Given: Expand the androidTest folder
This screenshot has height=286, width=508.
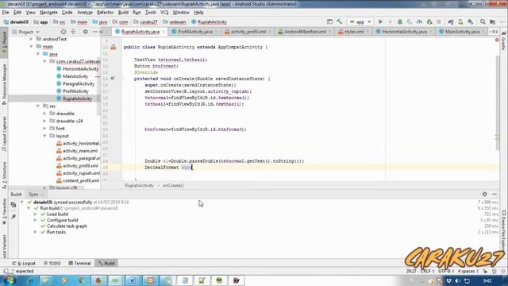Looking at the screenshot, I should click(x=32, y=39).
